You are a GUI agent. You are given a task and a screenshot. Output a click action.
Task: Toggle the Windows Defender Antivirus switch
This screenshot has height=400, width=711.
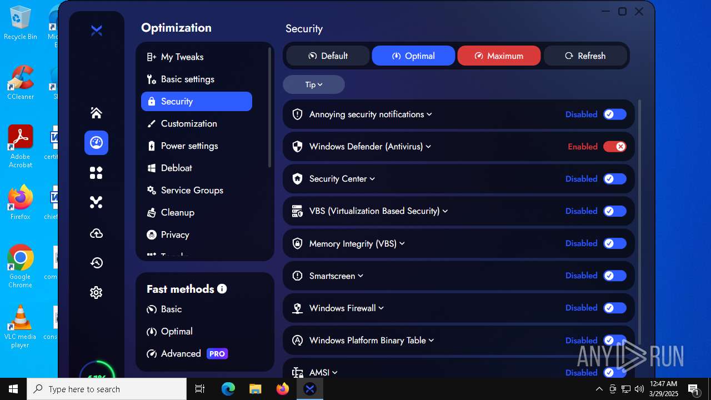click(615, 147)
